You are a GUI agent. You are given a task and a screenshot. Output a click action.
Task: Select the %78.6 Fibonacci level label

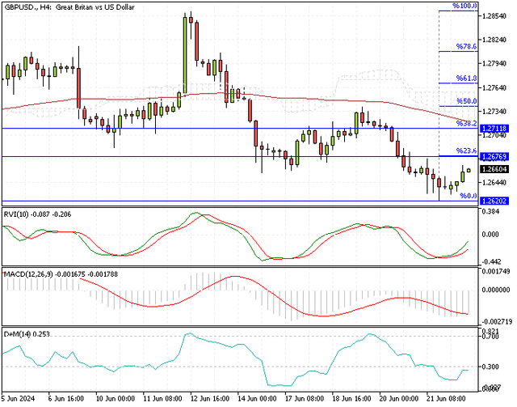pyautogui.click(x=467, y=47)
